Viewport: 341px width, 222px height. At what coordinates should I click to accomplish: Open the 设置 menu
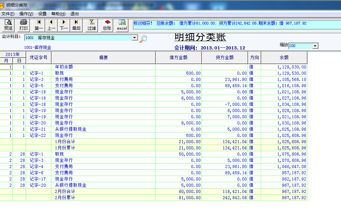click(42, 14)
